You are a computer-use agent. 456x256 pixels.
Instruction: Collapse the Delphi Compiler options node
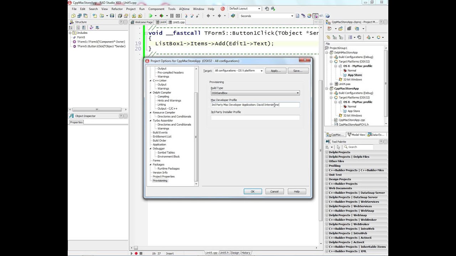pos(150,92)
